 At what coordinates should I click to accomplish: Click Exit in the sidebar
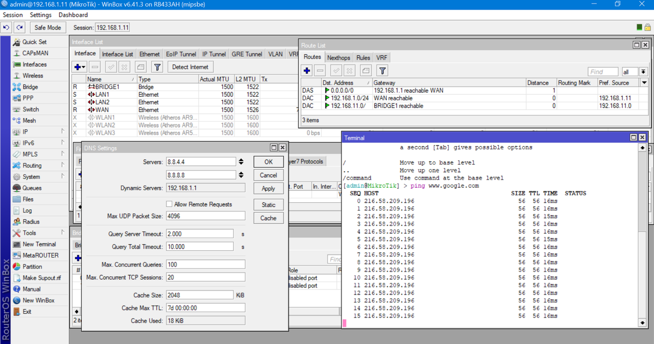pyautogui.click(x=27, y=311)
